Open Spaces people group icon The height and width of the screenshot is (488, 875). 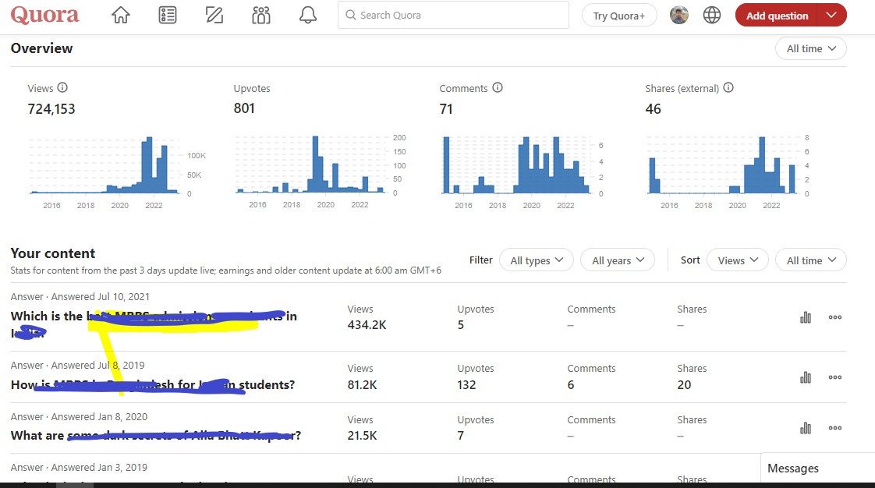click(261, 15)
